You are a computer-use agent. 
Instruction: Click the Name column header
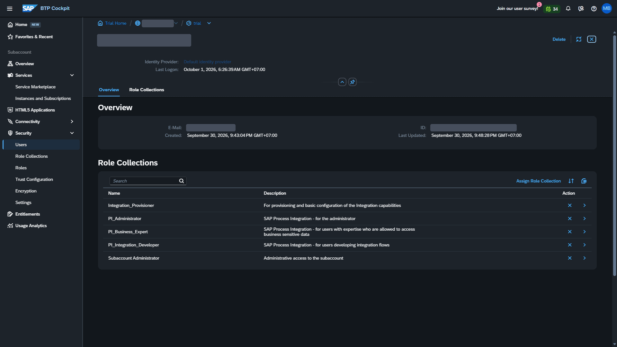pos(114,193)
